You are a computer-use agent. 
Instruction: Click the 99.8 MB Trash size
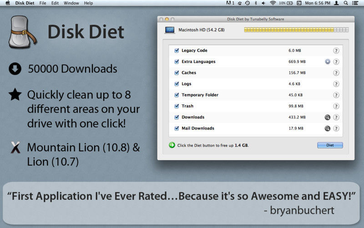click(x=296, y=106)
